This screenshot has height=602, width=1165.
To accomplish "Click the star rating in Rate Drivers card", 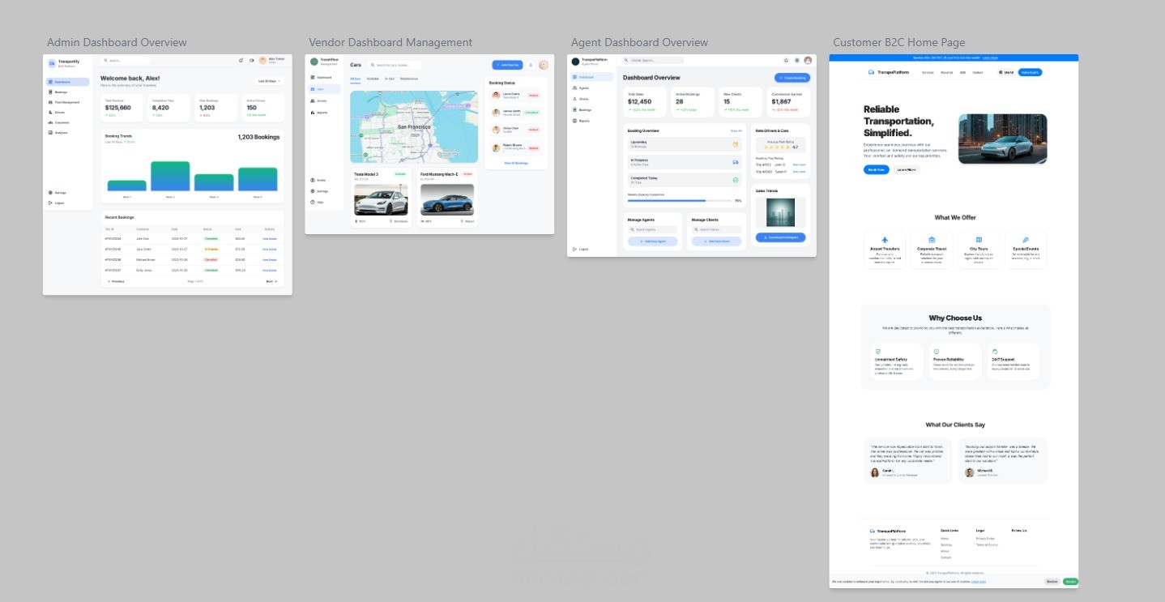I will [x=776, y=147].
